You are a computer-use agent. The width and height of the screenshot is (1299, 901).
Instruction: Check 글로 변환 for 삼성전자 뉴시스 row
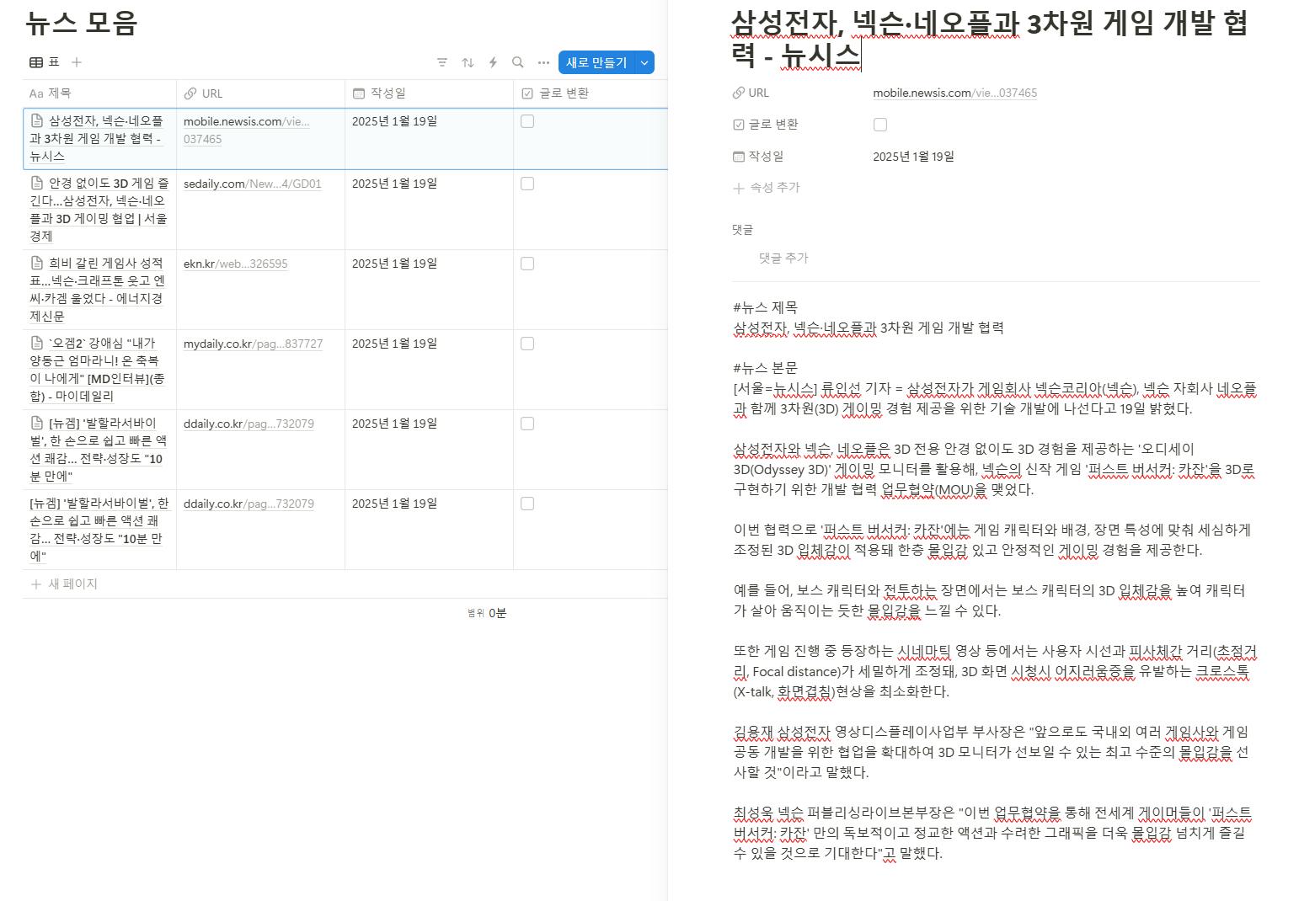(527, 121)
